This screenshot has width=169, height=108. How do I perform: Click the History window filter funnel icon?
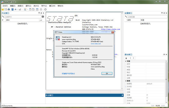tap(39, 13)
